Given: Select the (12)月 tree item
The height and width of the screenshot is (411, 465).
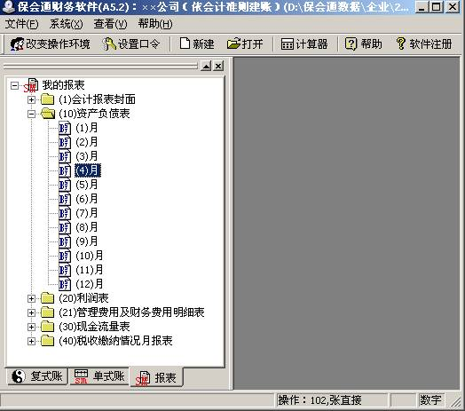Looking at the screenshot, I should [x=90, y=284].
